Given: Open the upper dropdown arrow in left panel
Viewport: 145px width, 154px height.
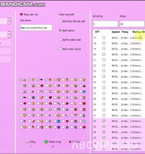Looking at the screenshot, I should (9, 21).
